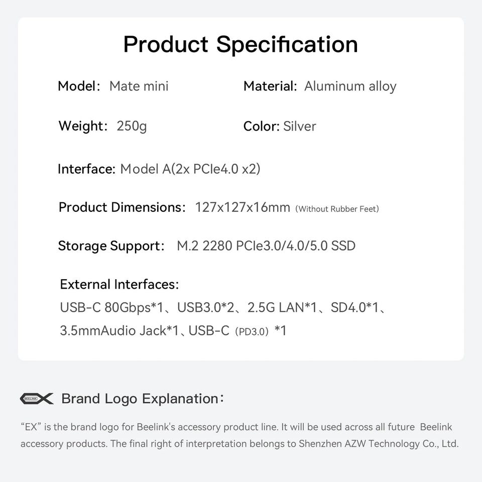Screen dimensions: 482x482
Task: Click the Material: Aluminum alloy entry
Action: coord(320,86)
